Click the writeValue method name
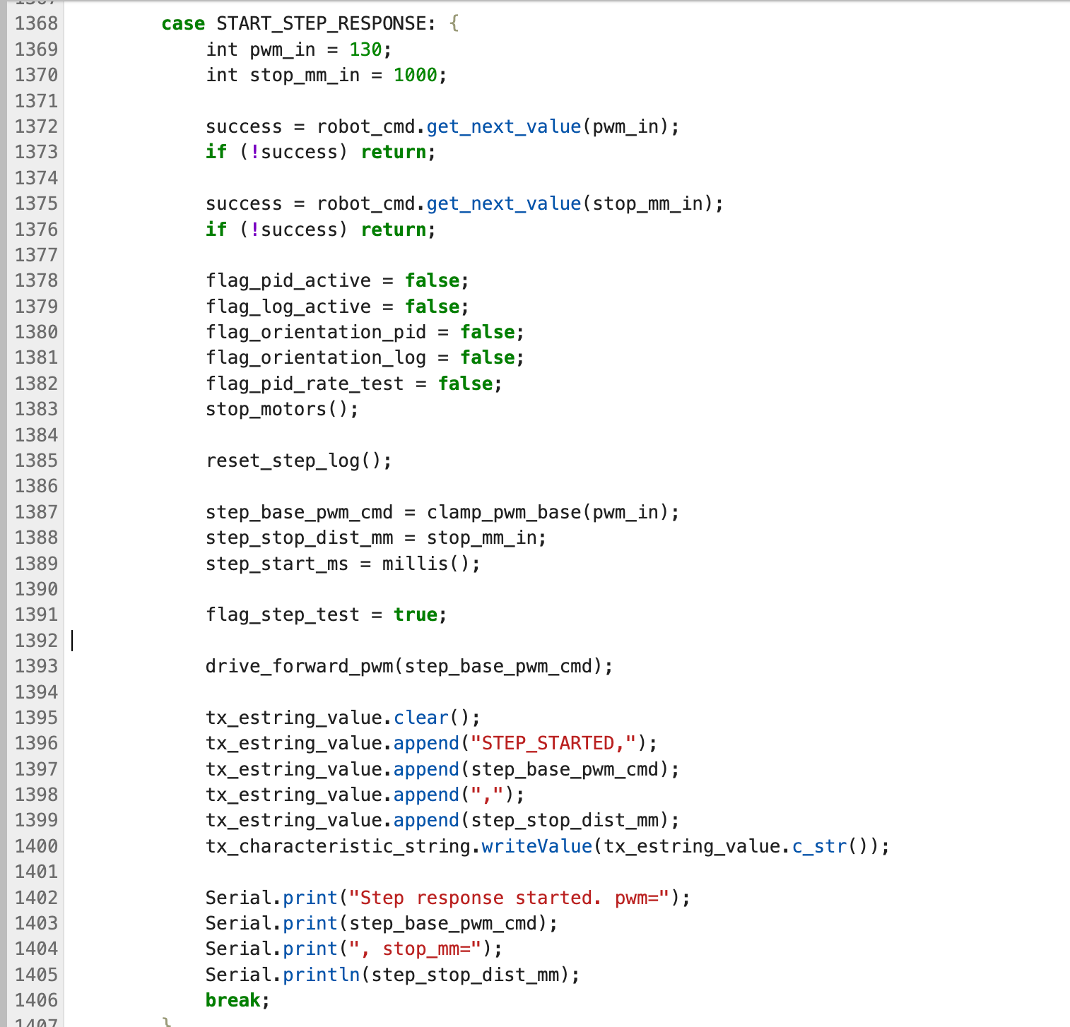 tap(536, 846)
